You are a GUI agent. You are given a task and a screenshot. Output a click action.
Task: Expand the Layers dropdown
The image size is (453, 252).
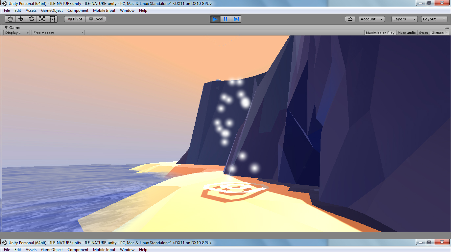click(404, 19)
